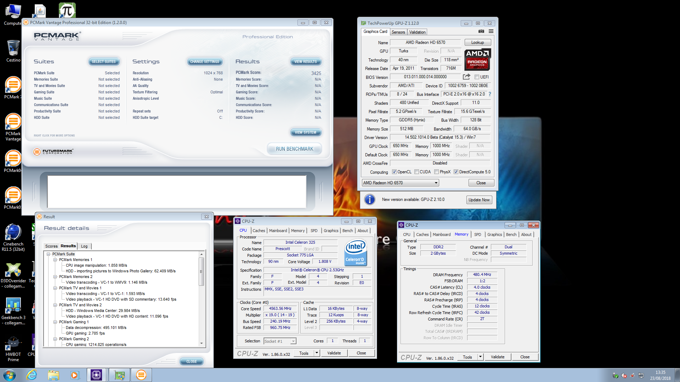
Task: Click the Bus Interface question mark icon
Action: click(490, 94)
